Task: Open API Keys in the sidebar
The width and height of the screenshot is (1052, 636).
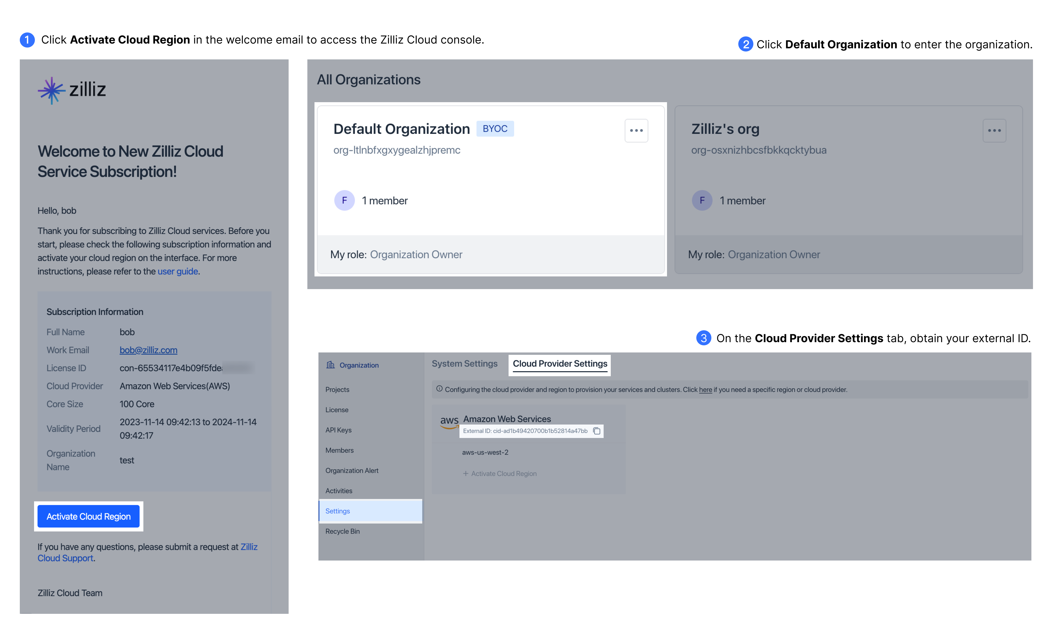Action: pos(338,430)
